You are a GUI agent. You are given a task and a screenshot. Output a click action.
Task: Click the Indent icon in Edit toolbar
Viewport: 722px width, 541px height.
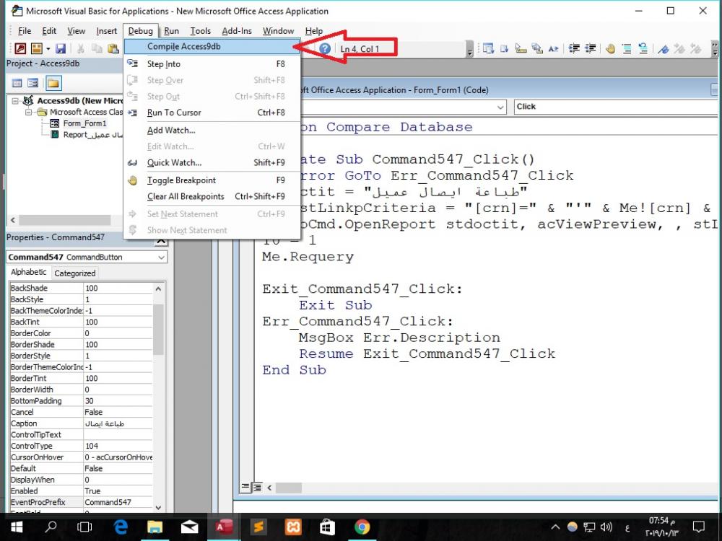pyautogui.click(x=574, y=48)
